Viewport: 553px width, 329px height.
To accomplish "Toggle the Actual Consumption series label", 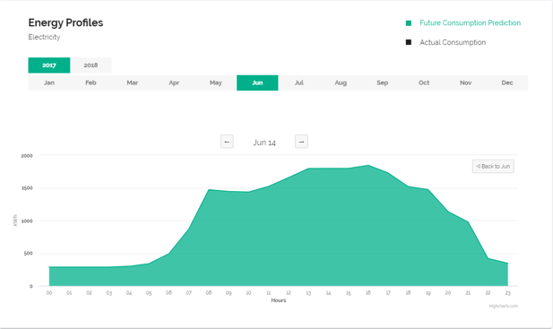I will [x=453, y=42].
